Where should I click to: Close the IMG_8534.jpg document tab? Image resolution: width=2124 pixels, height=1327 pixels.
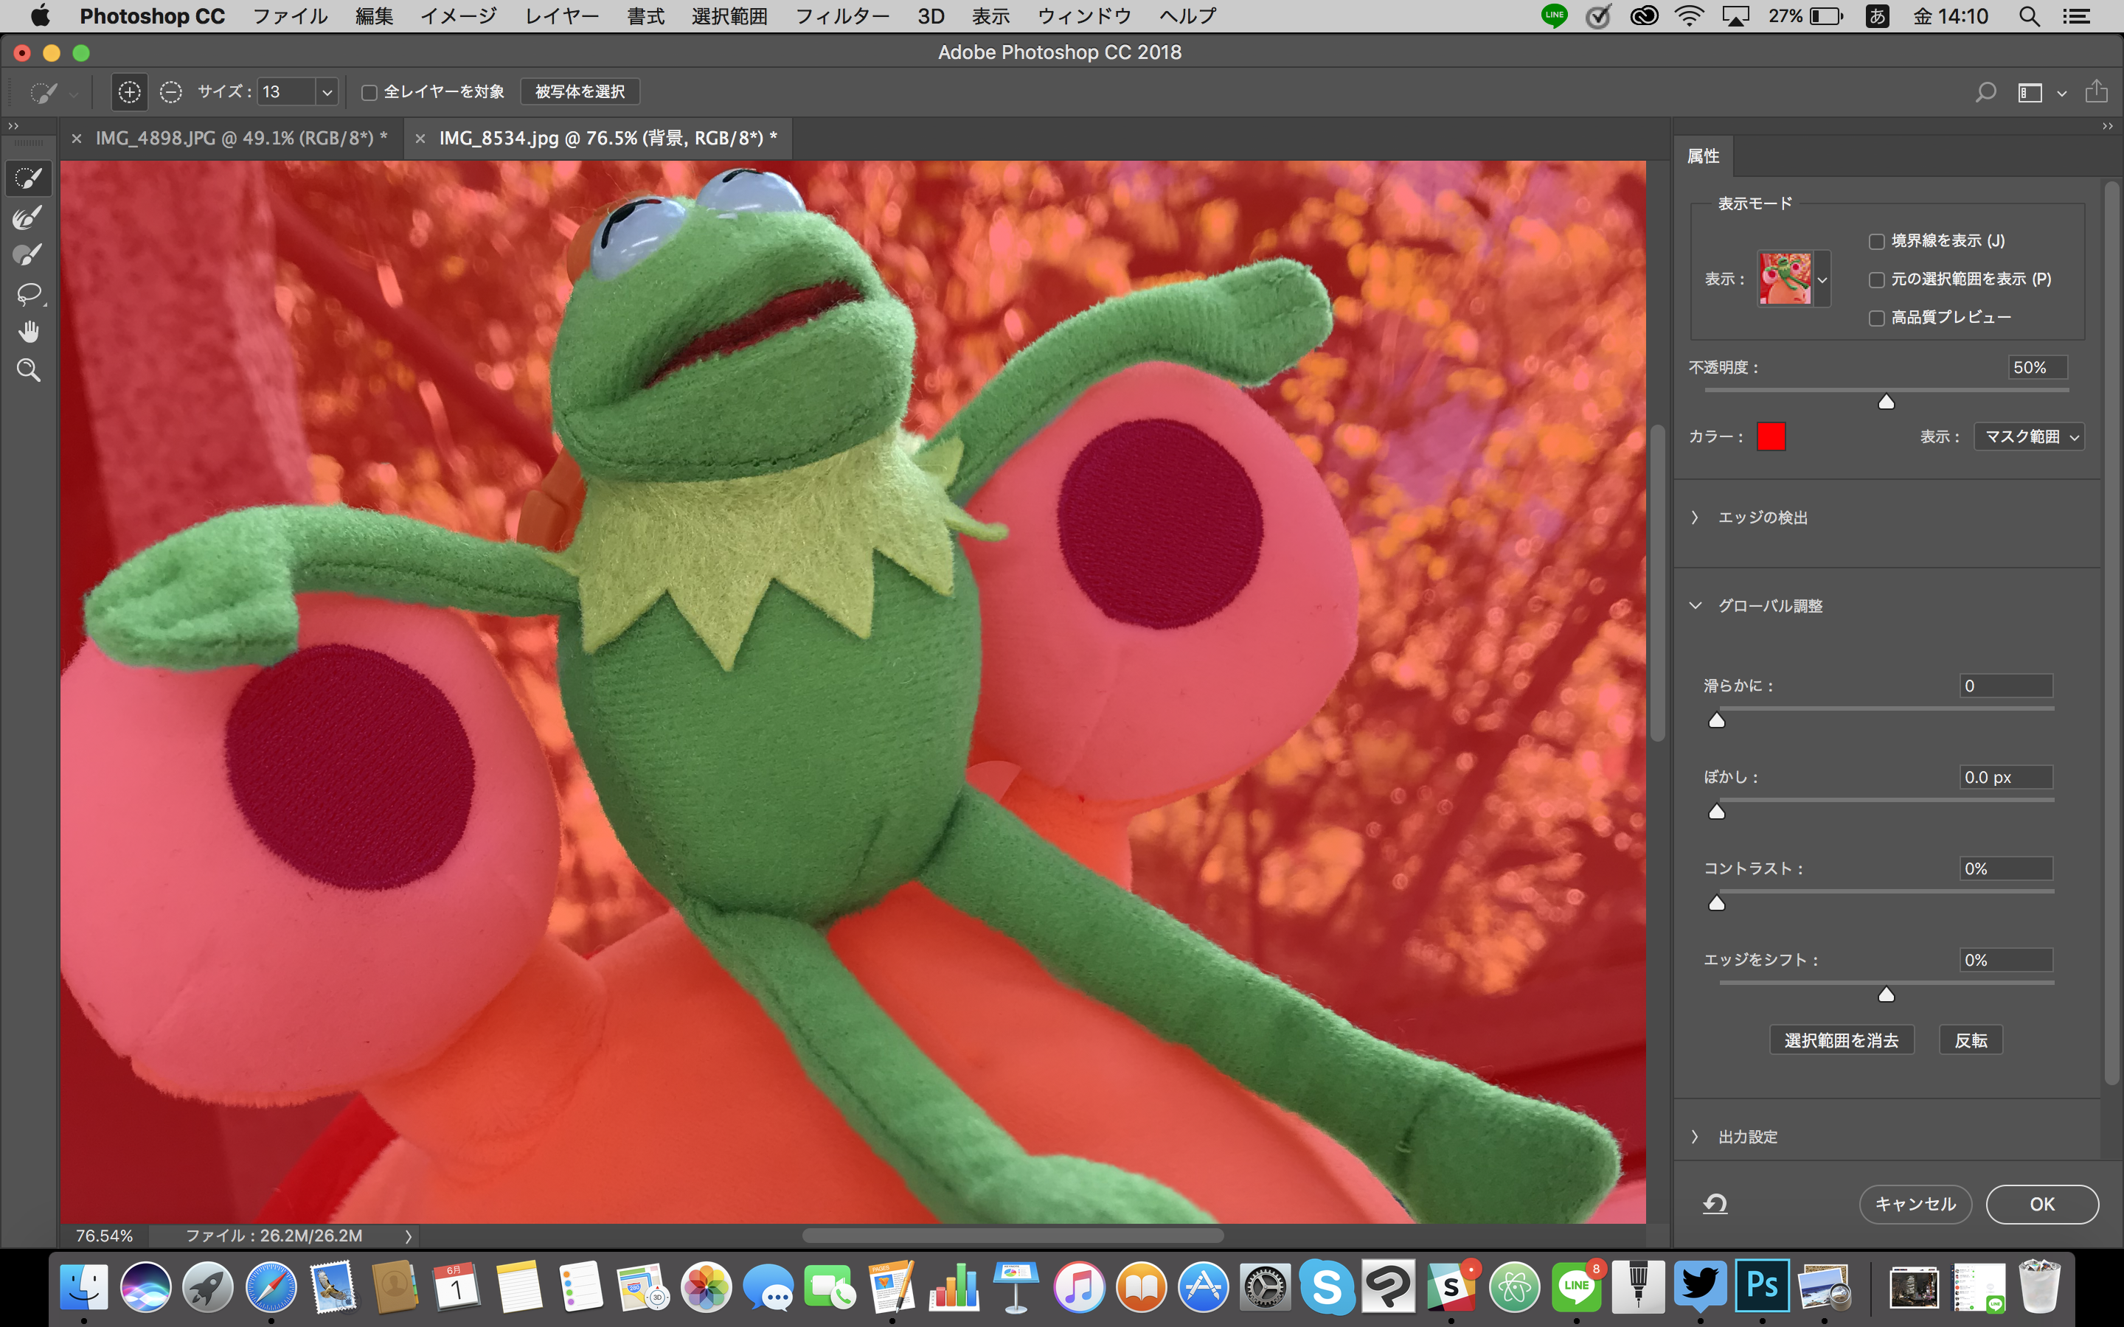click(420, 139)
